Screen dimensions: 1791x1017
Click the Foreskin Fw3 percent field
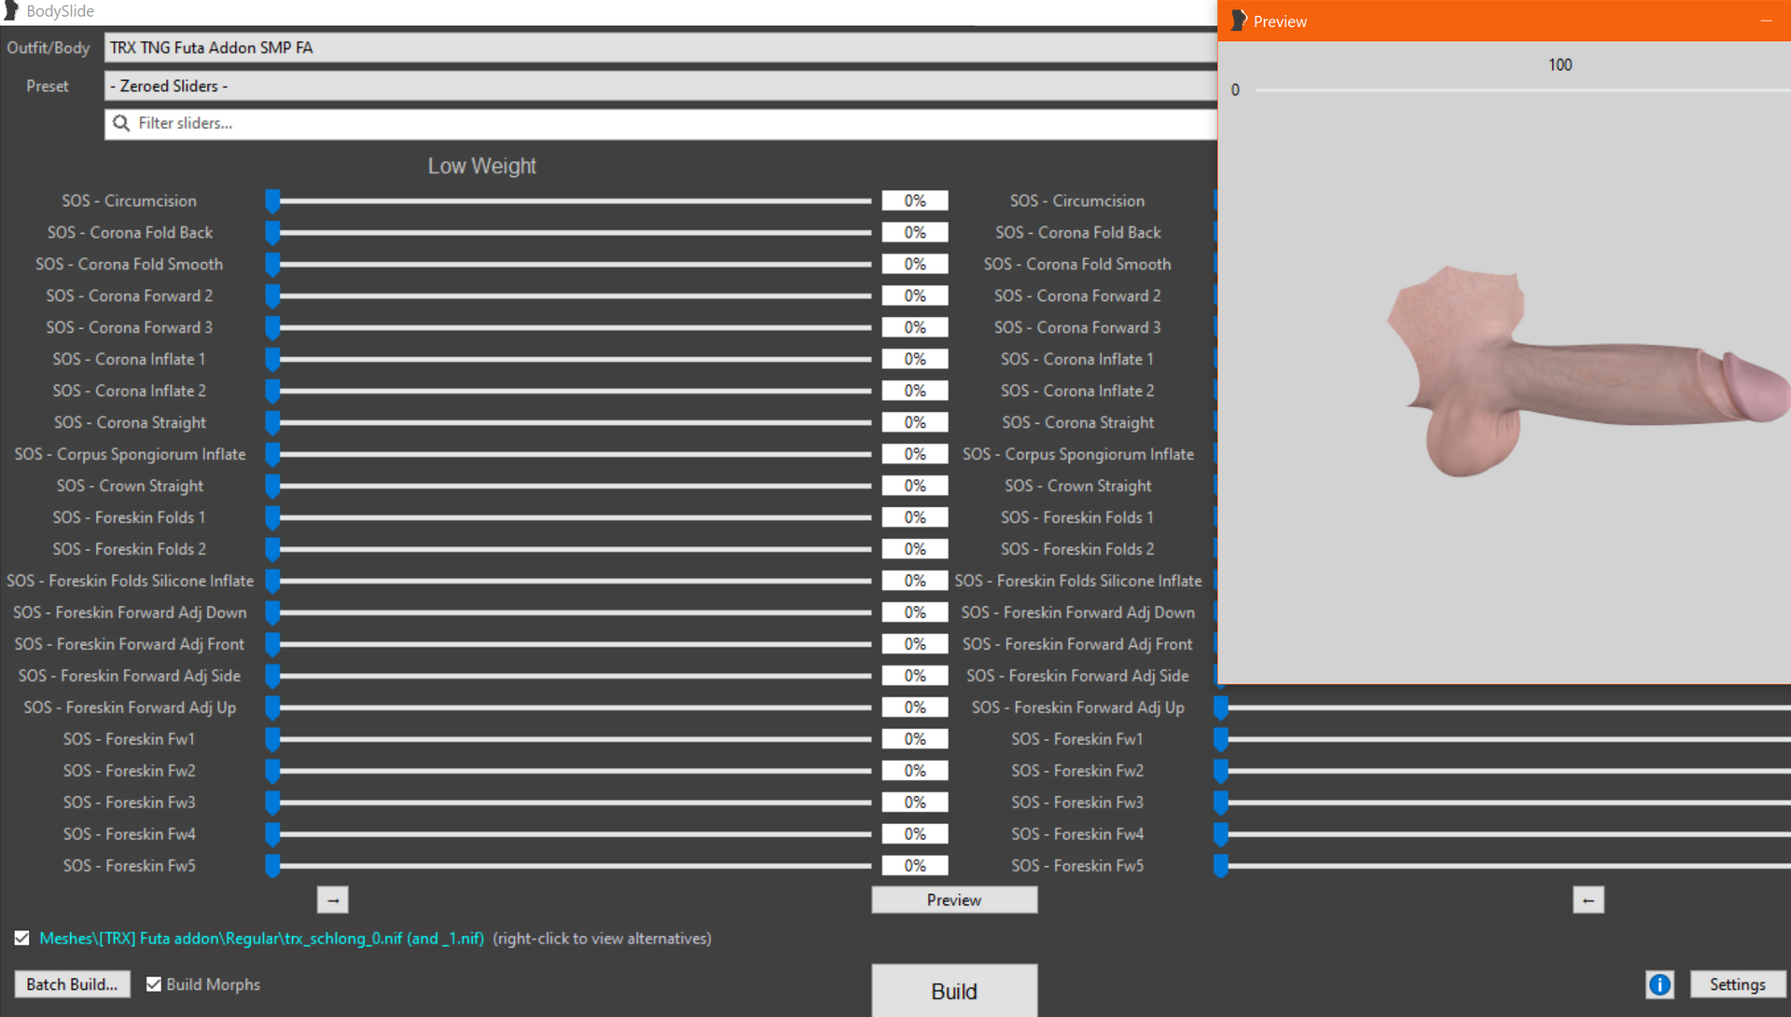coord(915,803)
